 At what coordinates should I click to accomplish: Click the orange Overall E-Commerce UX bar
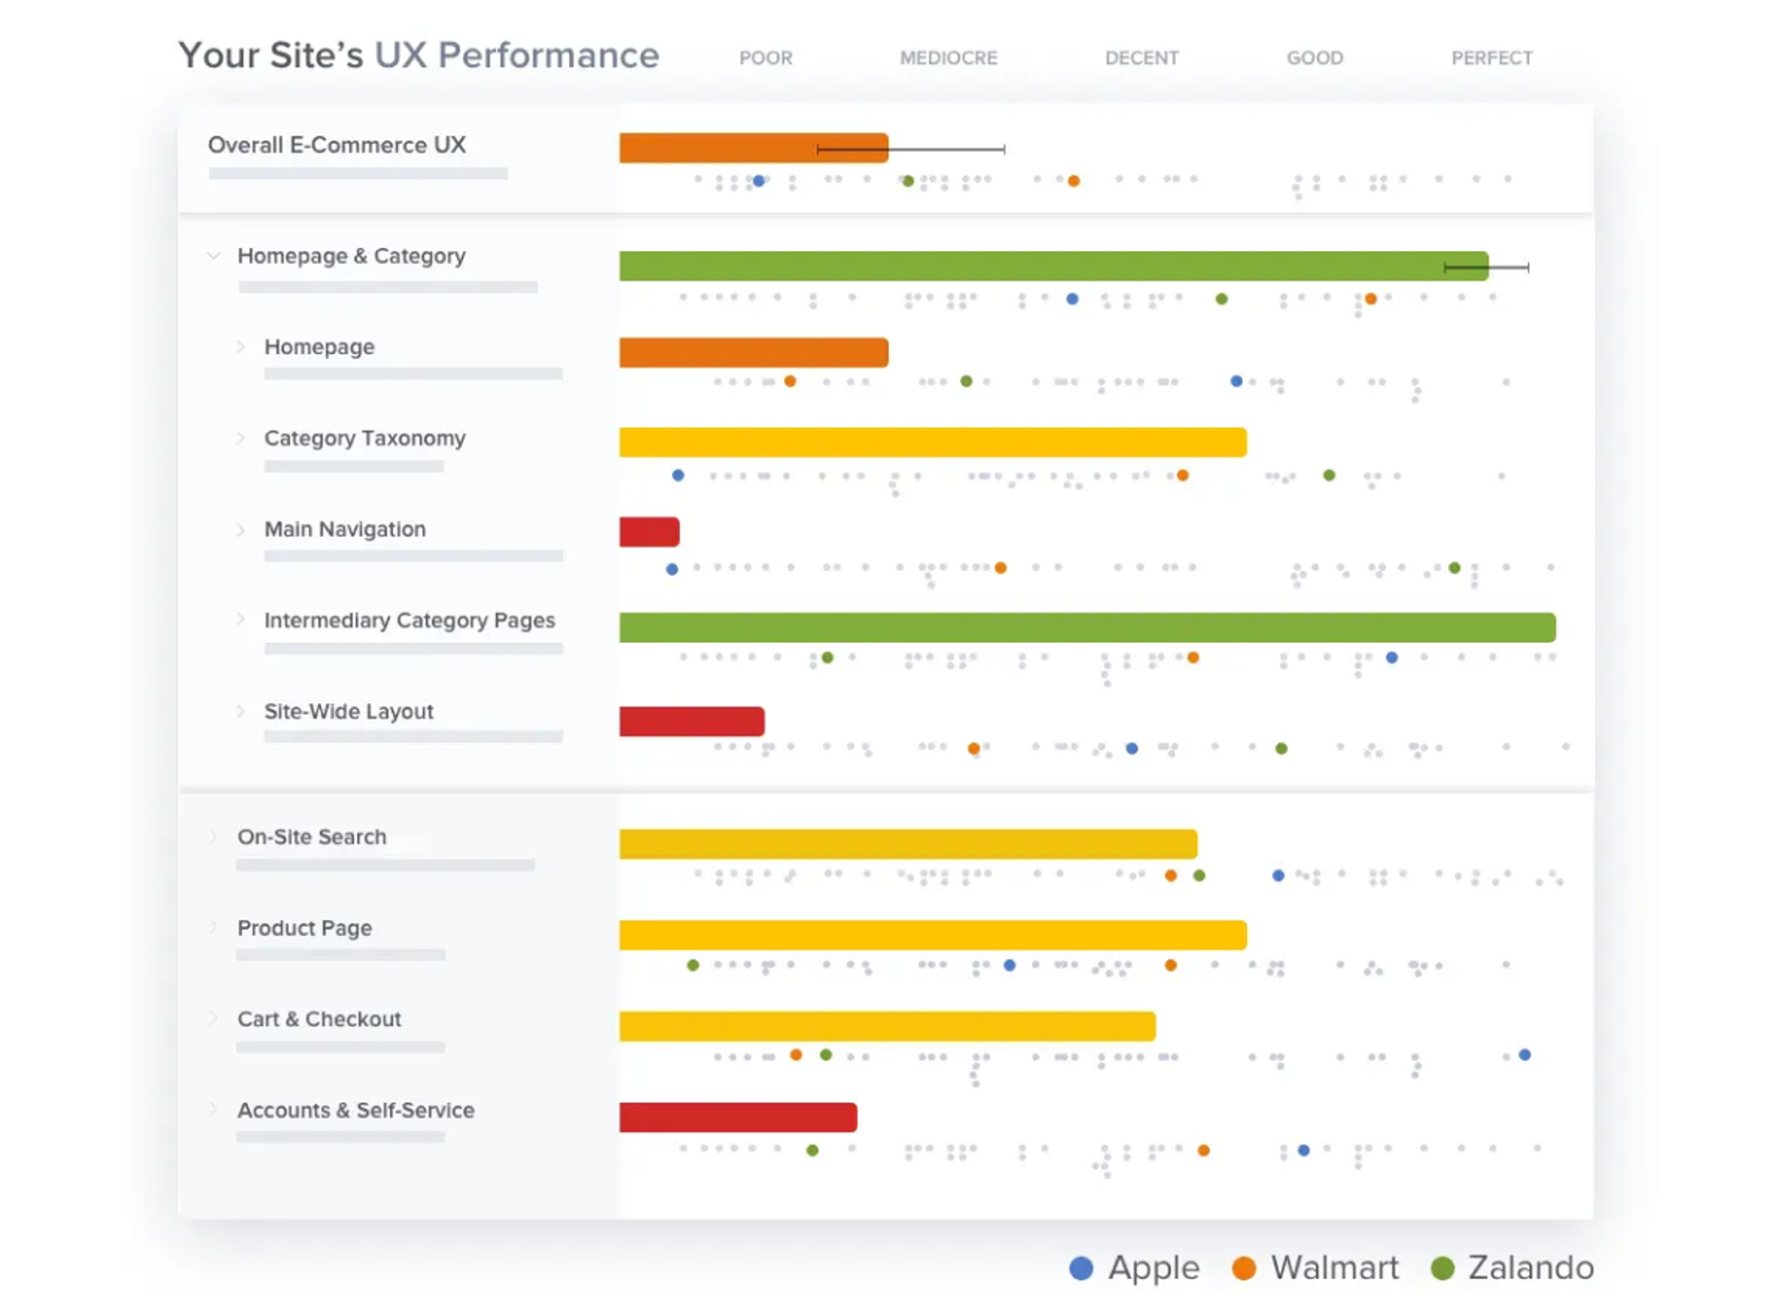[x=716, y=148]
